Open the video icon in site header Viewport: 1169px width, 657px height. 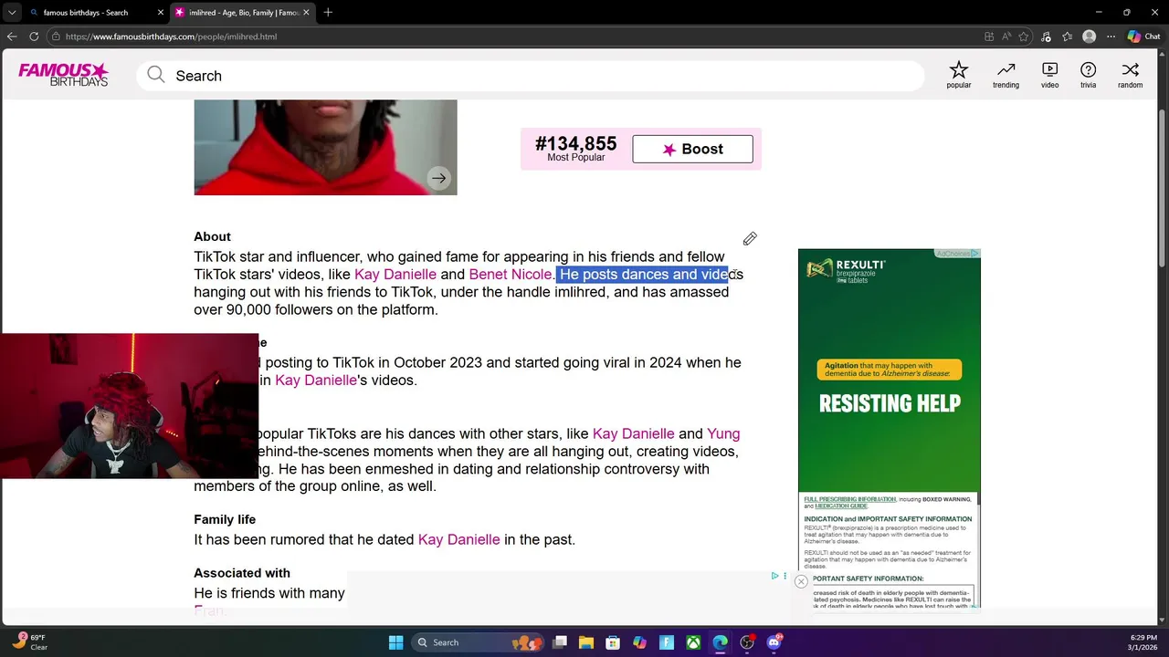[1050, 75]
